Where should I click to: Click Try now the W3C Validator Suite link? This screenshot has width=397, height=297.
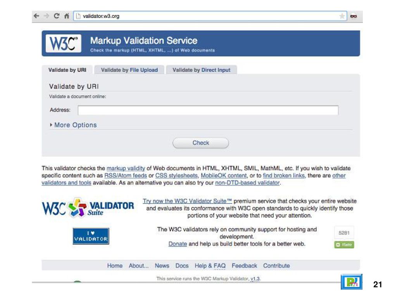[187, 201]
